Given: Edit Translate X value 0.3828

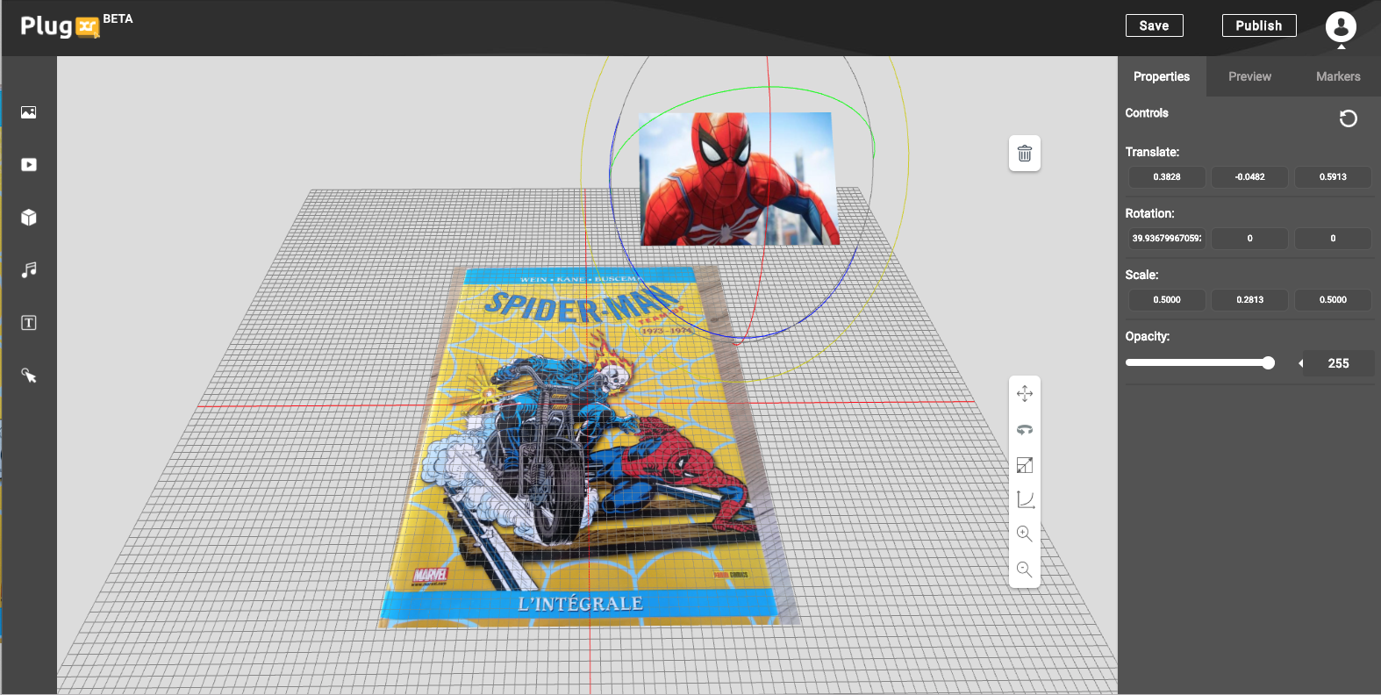Looking at the screenshot, I should click(x=1167, y=176).
